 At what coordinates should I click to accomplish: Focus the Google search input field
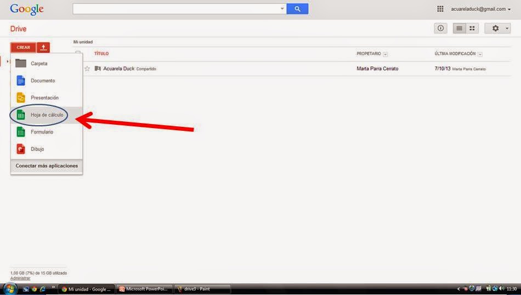pyautogui.click(x=176, y=9)
